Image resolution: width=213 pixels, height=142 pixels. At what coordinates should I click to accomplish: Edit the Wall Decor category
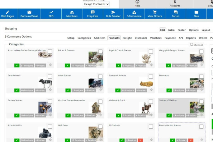tap(67, 140)
